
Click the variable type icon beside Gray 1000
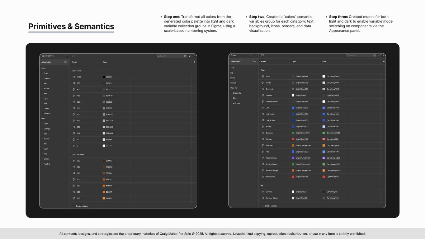pyautogui.click(x=74, y=77)
